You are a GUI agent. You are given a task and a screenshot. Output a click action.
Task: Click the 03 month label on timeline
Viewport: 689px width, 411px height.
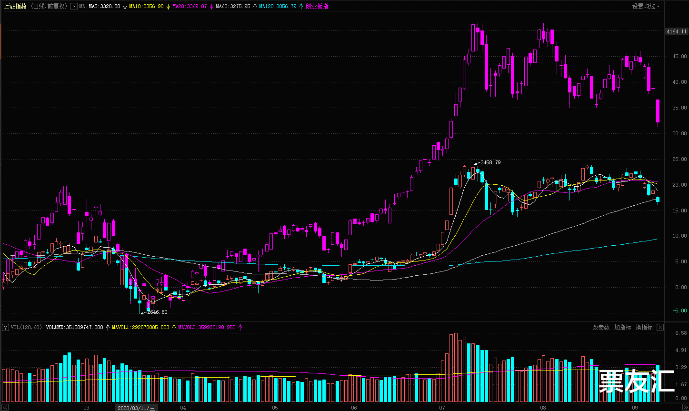(x=86, y=408)
